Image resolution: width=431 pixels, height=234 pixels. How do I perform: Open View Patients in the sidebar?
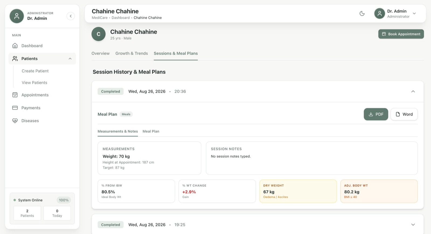(34, 83)
